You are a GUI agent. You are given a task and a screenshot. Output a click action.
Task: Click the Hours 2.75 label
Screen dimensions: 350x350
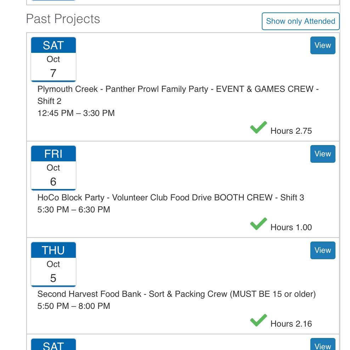[x=291, y=131]
